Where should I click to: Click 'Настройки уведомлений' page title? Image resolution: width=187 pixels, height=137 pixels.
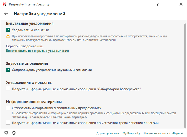pyautogui.click(x=39, y=14)
